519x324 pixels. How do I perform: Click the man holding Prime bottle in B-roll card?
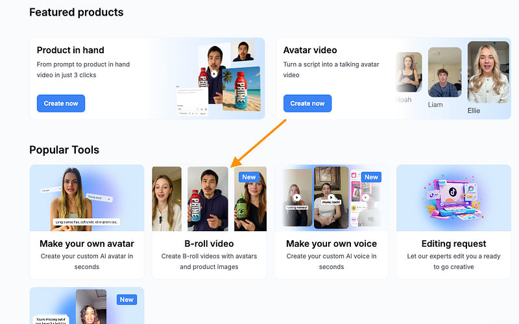208,199
